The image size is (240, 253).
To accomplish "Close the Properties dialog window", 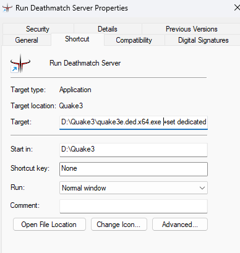I will point(237,8).
